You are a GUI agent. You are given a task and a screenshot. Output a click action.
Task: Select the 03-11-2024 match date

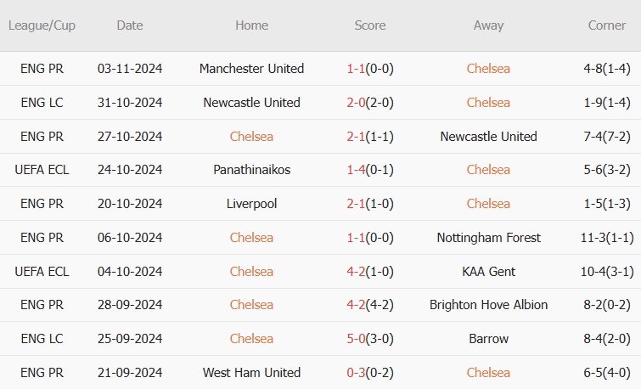coord(130,68)
